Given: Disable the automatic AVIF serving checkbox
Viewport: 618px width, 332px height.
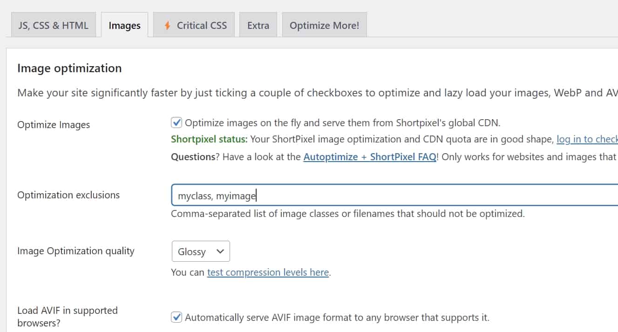Looking at the screenshot, I should [x=177, y=318].
